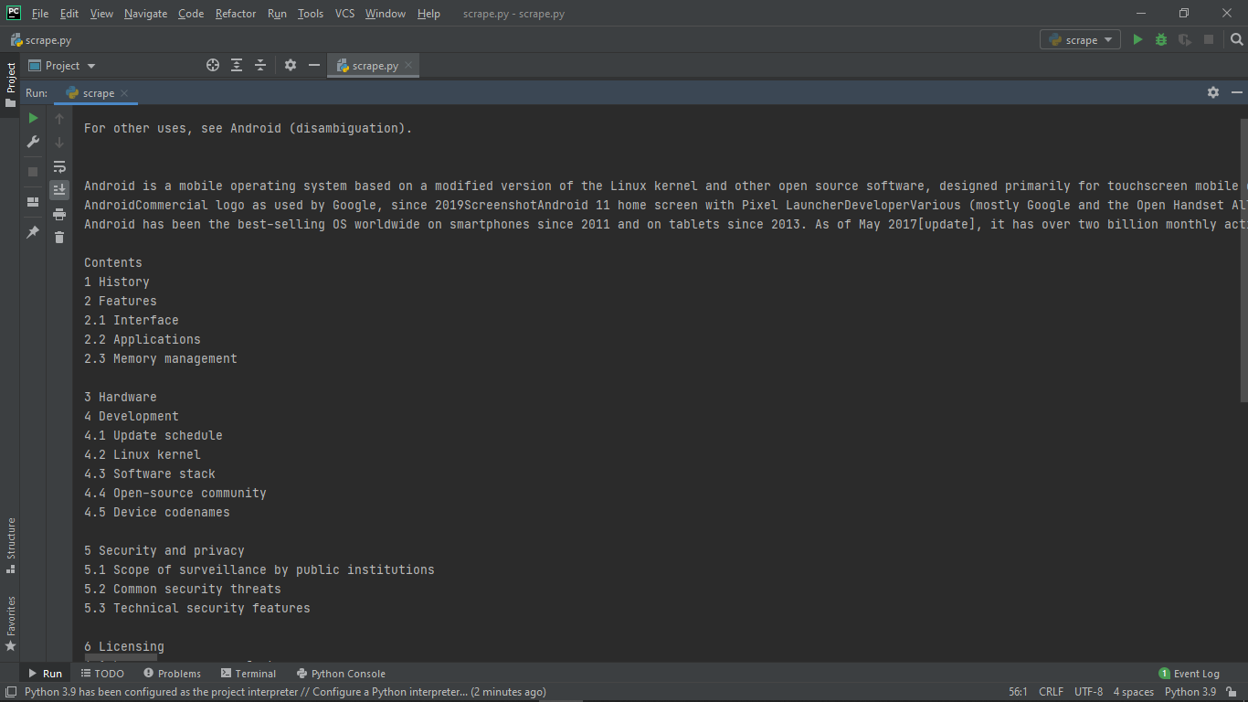Print the console output
Image resolution: width=1248 pixels, height=702 pixels.
point(59,214)
